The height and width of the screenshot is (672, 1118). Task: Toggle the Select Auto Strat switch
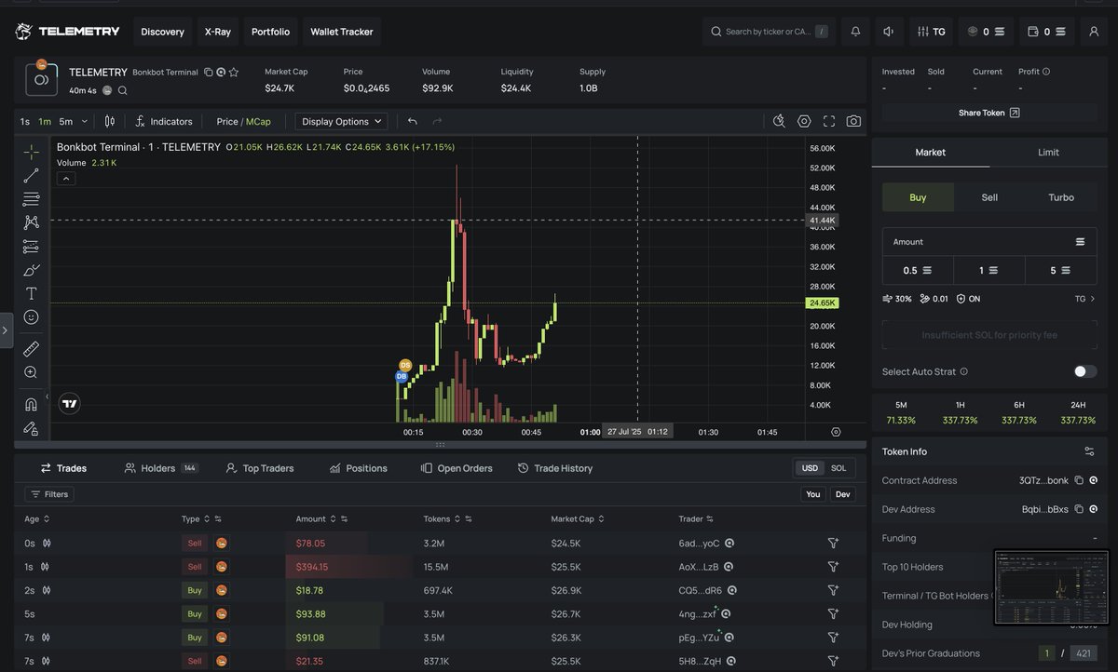tap(1084, 371)
